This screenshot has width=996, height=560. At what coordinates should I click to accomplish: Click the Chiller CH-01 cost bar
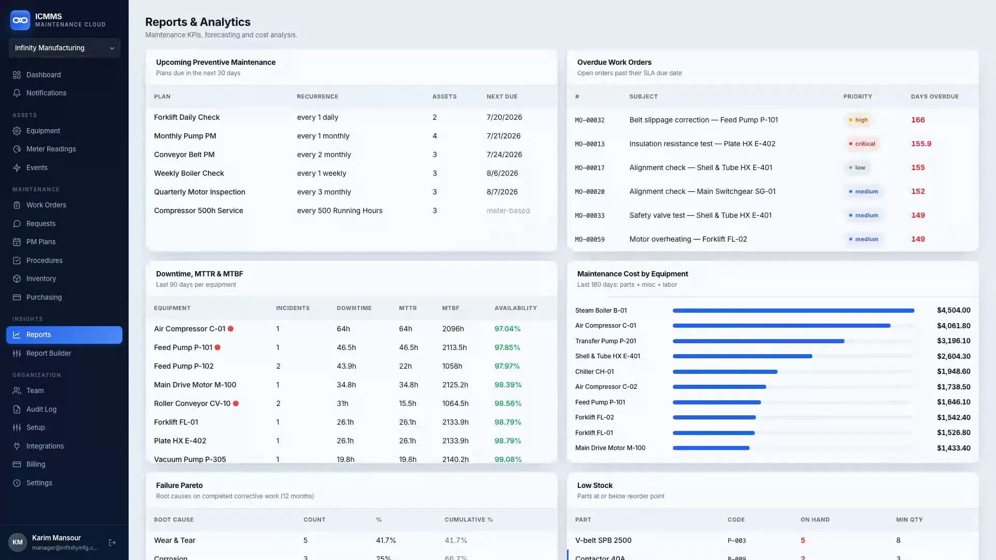pos(725,372)
